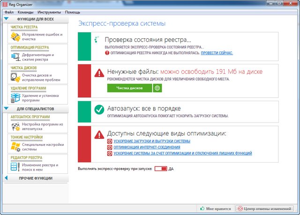This screenshot has width=300, height=215.
Task: Collapse the ФУНКЦИИ ДЛЯ ВСЕХ section arrow
Action: (6, 19)
